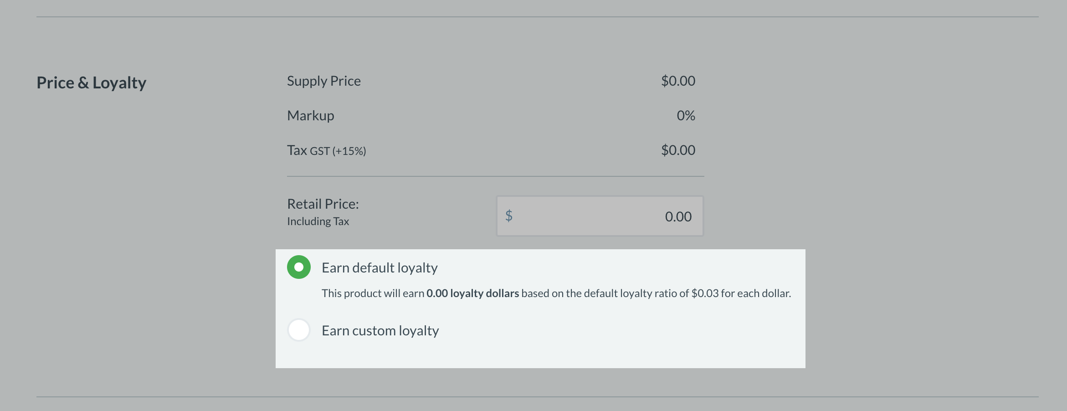
Task: Click the dollar sign in Retail Price field
Action: click(509, 216)
